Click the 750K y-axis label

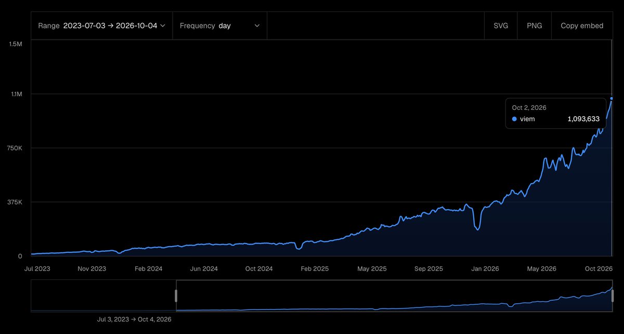point(14,148)
